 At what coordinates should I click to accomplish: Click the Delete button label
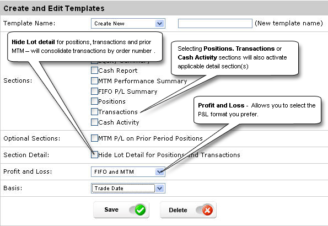click(178, 210)
